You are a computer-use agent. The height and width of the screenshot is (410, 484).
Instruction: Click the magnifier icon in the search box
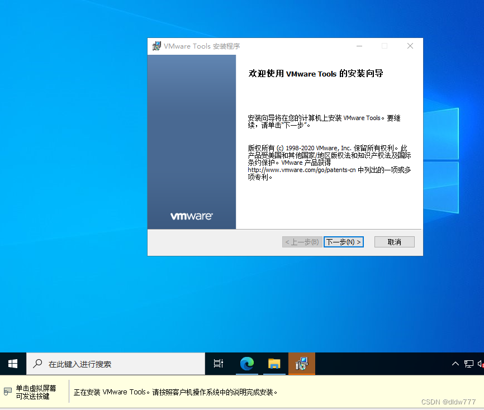point(37,364)
